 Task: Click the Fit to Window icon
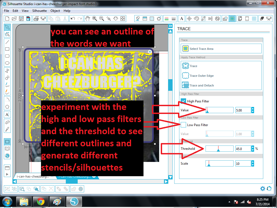click(123, 19)
